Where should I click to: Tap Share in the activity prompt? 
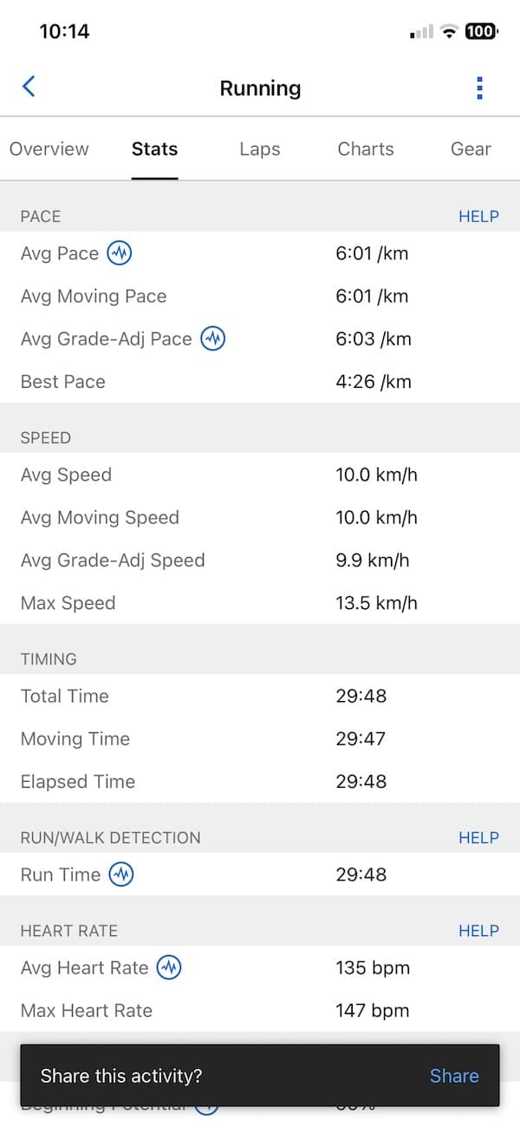coord(454,1076)
